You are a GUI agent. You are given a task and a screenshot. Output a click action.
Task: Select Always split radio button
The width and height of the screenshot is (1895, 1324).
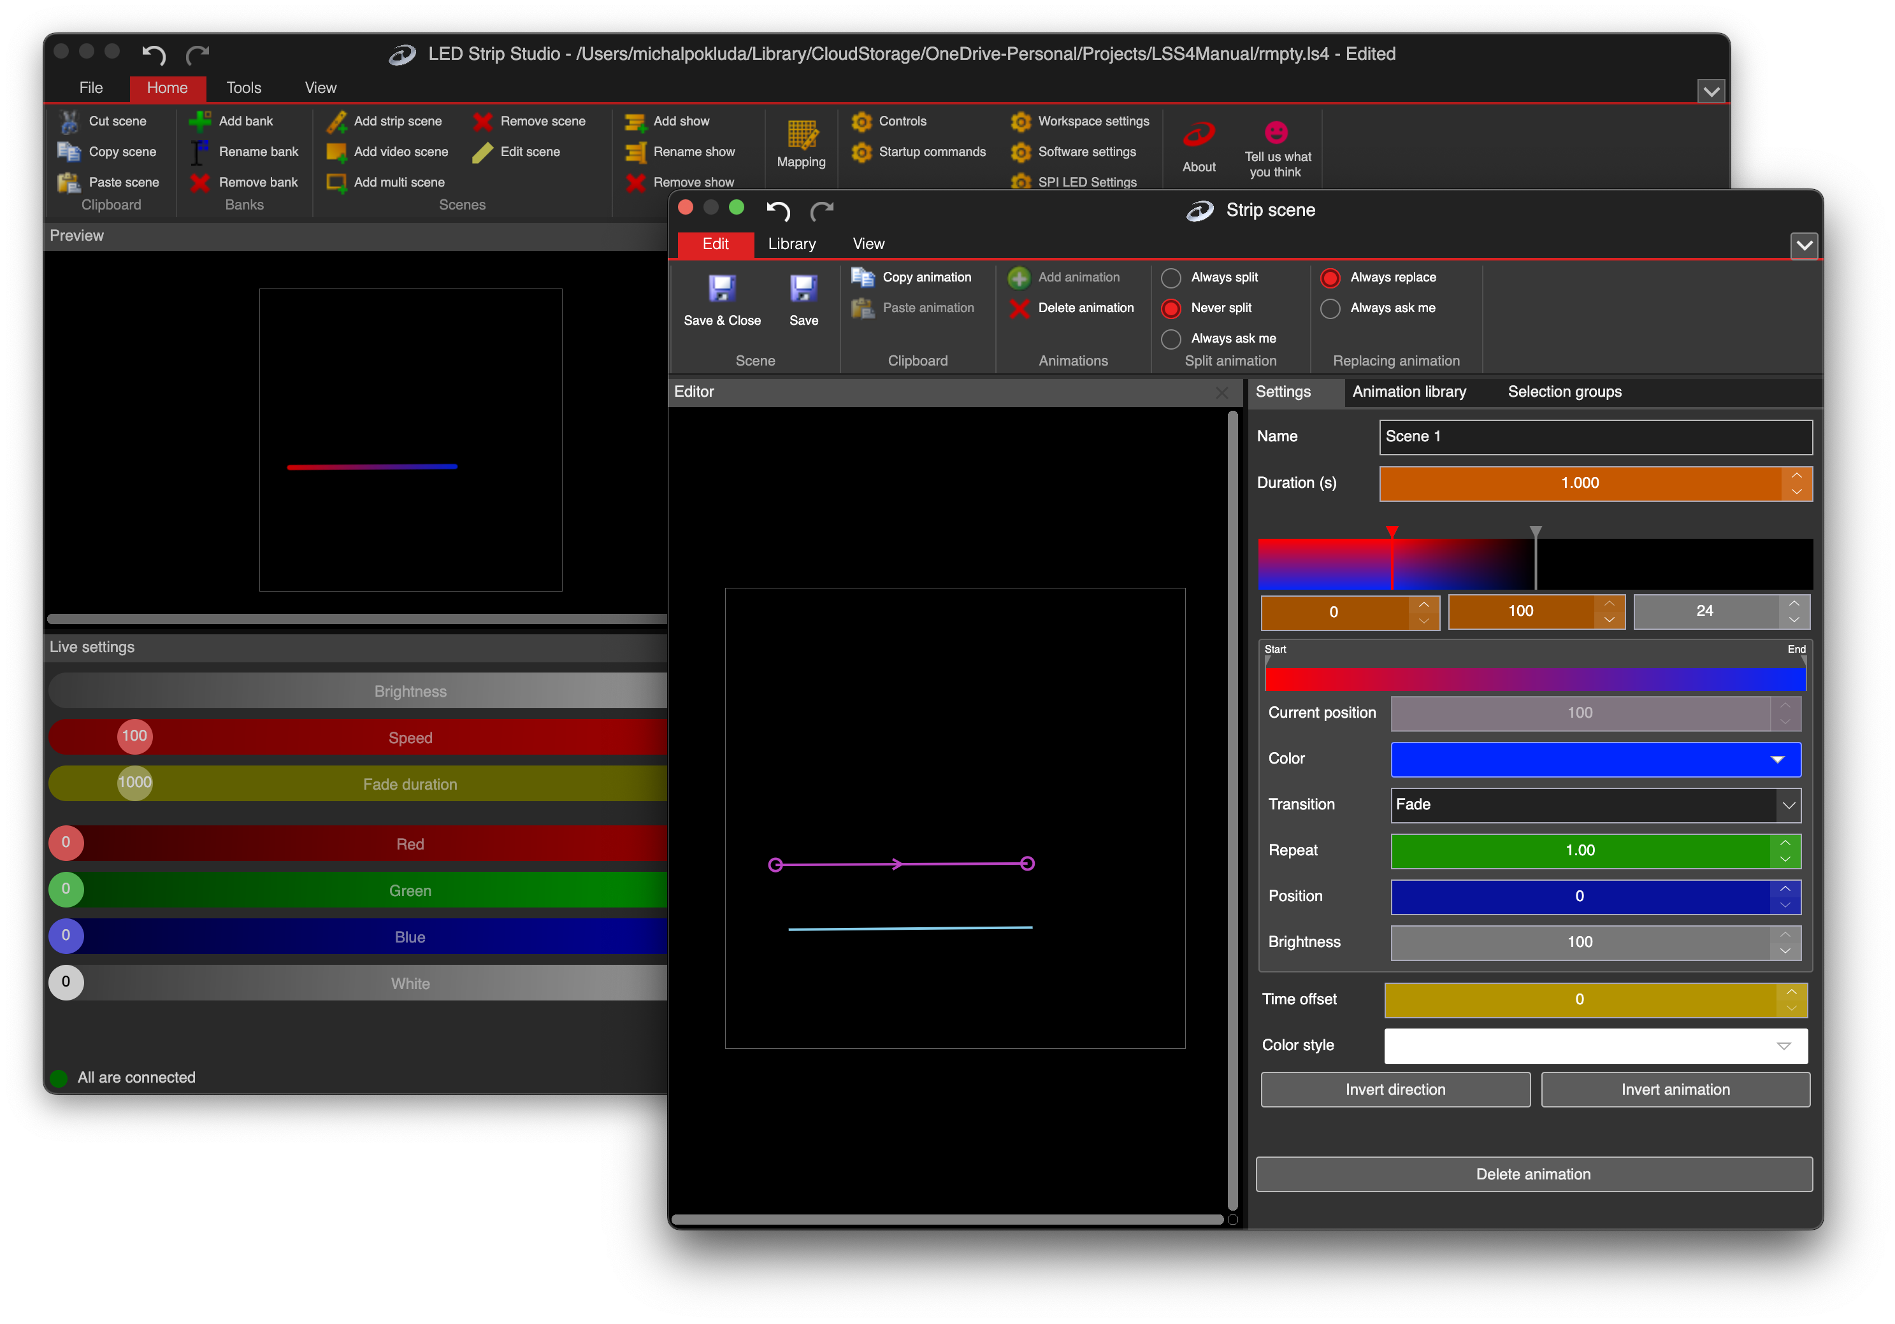pos(1171,278)
